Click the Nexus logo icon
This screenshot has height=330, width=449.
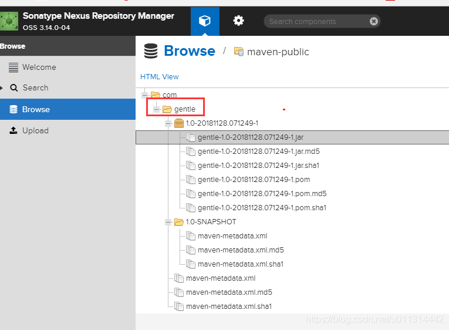[9, 21]
